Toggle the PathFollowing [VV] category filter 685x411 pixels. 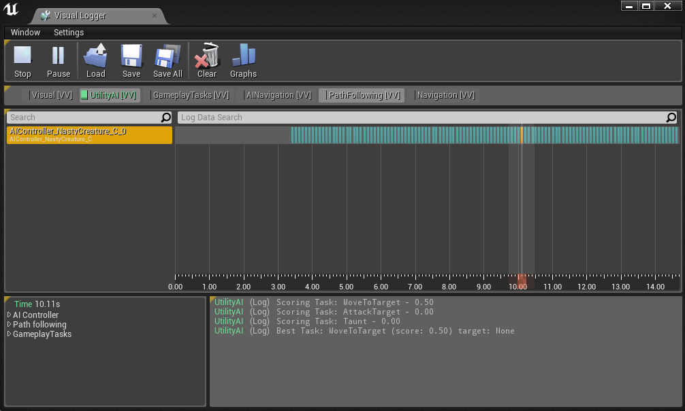[362, 95]
